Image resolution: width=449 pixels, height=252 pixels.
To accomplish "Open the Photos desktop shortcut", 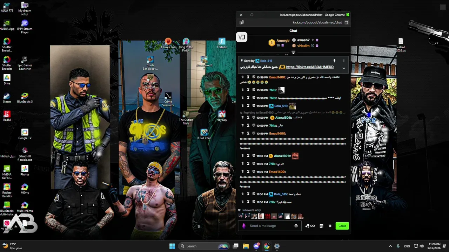I will point(25,170).
